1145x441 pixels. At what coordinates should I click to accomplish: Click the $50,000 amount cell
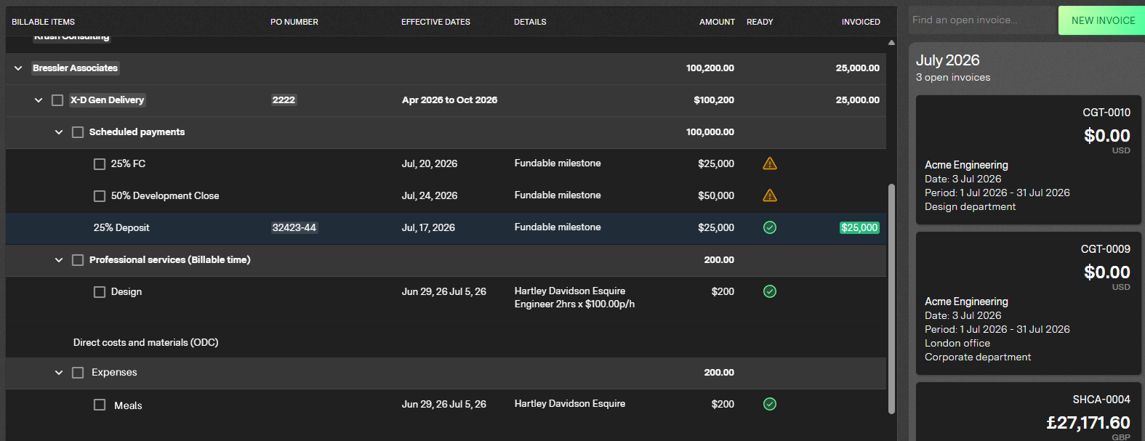tap(716, 195)
